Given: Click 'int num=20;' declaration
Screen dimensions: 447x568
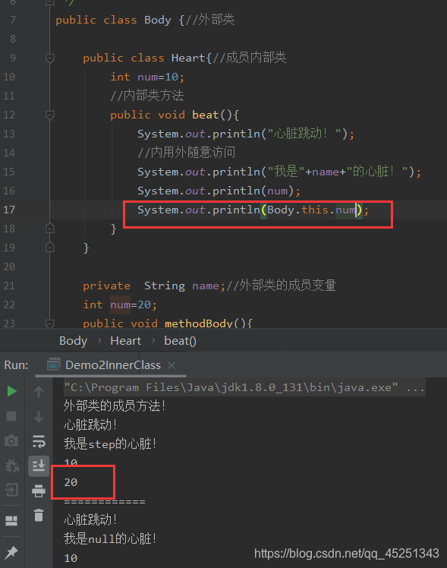Looking at the screenshot, I should (x=120, y=305).
